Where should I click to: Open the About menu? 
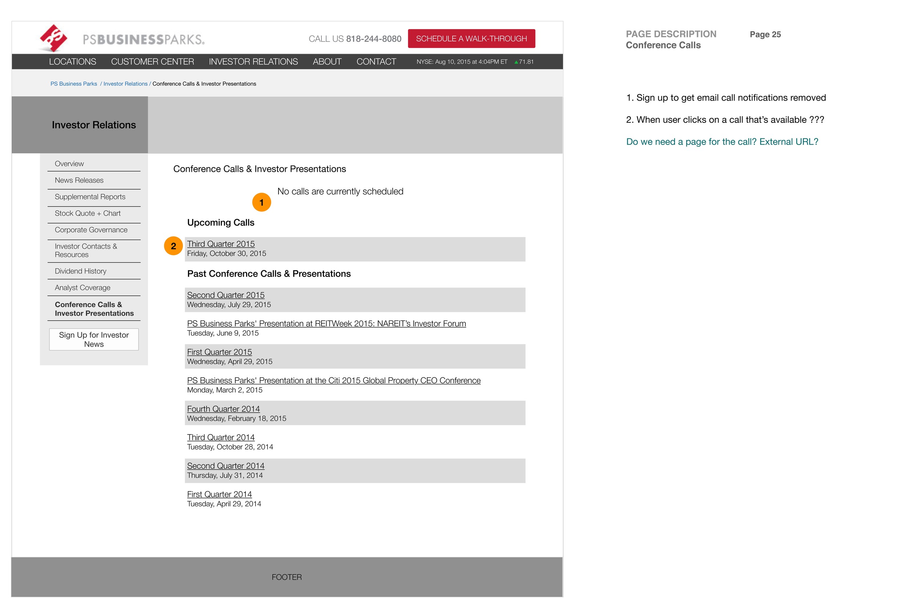point(327,61)
